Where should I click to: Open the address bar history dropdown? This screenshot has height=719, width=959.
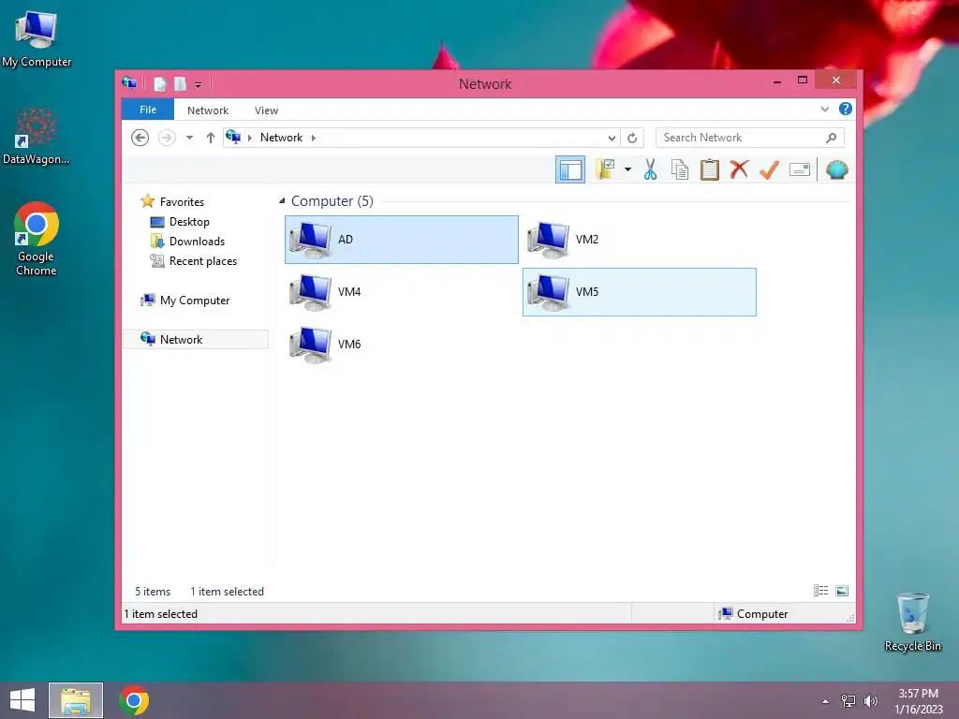pyautogui.click(x=611, y=139)
